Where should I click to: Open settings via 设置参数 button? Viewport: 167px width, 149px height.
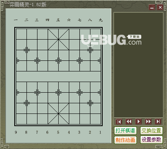tap(152, 140)
